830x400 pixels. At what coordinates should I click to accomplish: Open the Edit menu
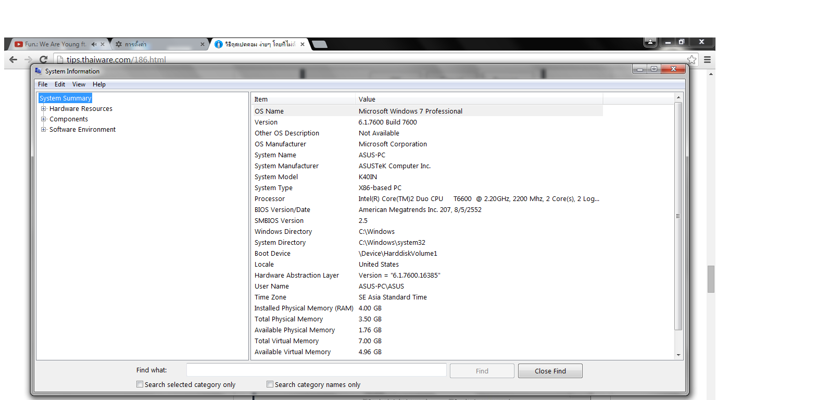[60, 84]
